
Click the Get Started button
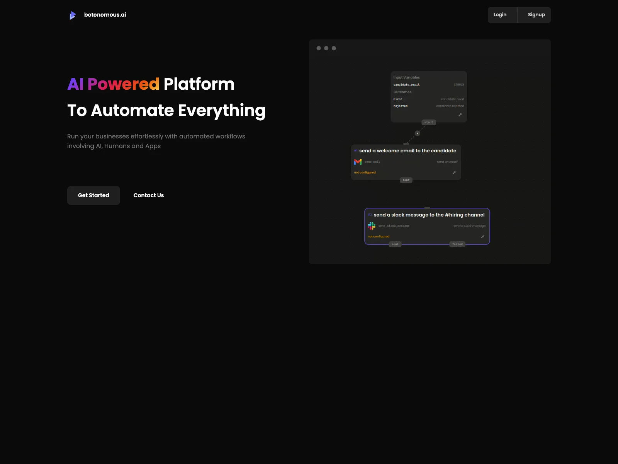pos(93,195)
